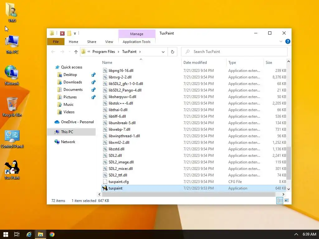Go up one folder level
Image resolution: width=319 pixels, height=239 pixels.
(x=76, y=52)
